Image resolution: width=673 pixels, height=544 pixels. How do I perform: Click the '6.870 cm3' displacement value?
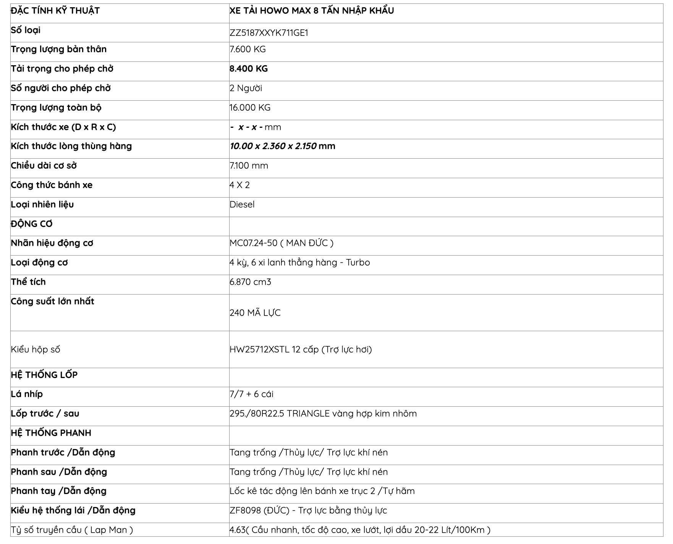click(x=250, y=282)
